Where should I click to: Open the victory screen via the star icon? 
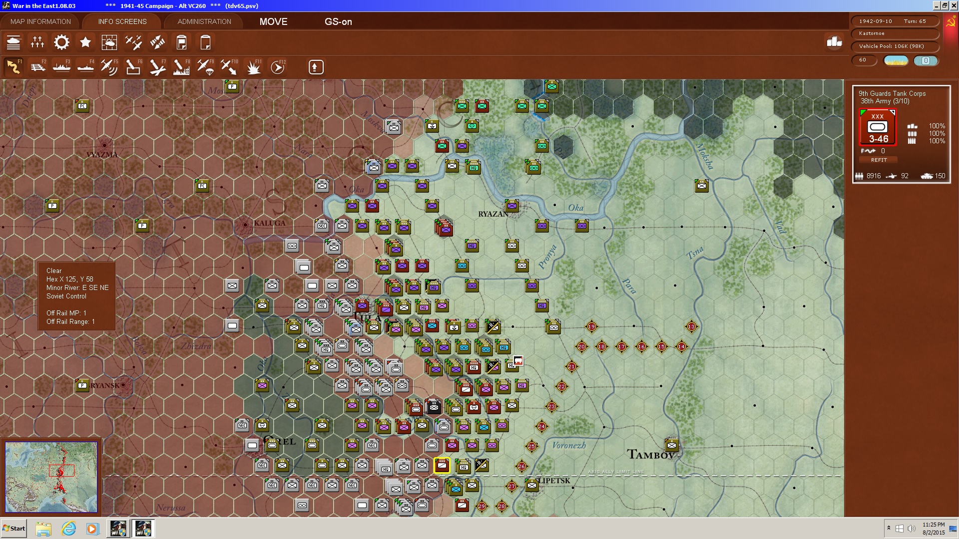click(x=85, y=42)
